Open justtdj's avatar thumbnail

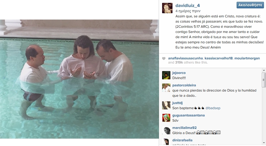coord(166,105)
